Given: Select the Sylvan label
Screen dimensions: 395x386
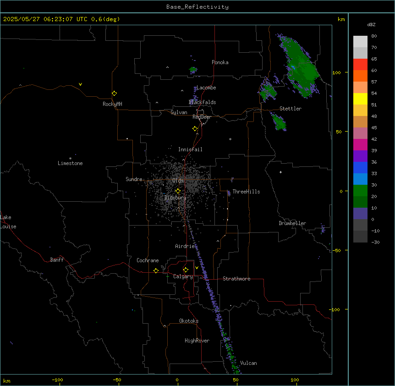Looking at the screenshot, I should point(179,112).
